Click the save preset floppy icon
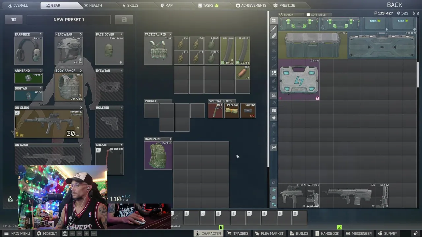This screenshot has width=422, height=237. click(124, 20)
